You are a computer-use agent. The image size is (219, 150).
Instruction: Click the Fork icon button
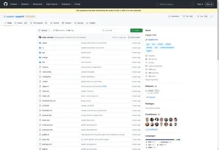(184, 16)
